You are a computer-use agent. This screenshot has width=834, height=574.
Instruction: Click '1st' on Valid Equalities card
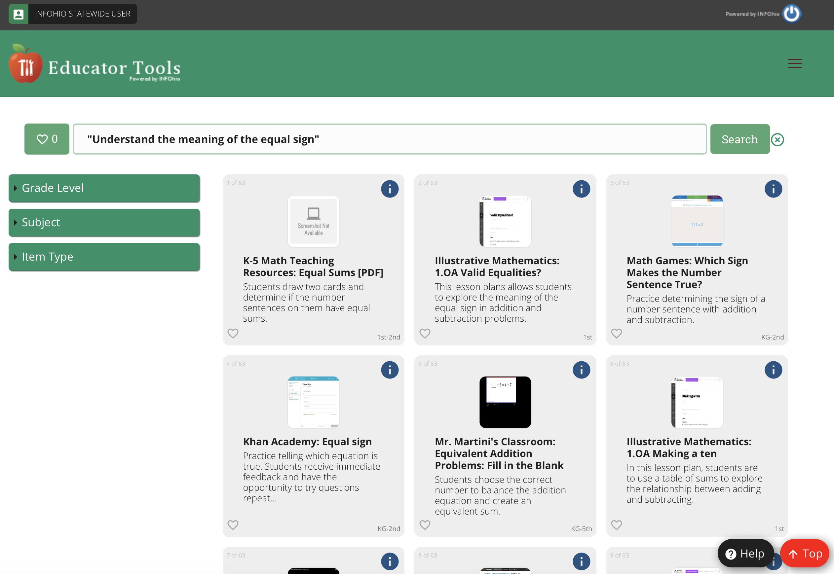(x=588, y=337)
